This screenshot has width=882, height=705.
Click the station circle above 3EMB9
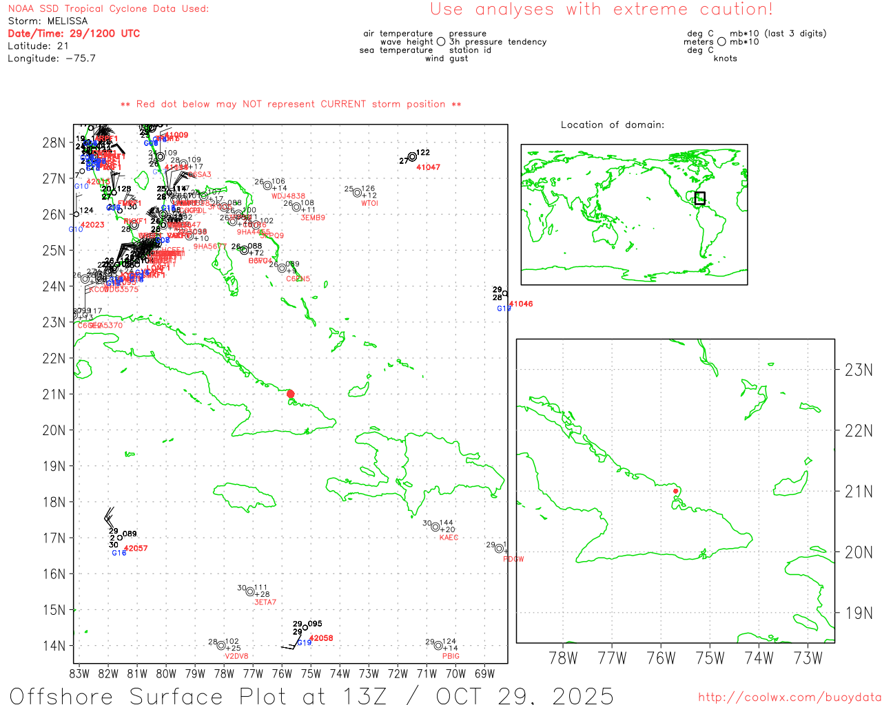click(296, 207)
